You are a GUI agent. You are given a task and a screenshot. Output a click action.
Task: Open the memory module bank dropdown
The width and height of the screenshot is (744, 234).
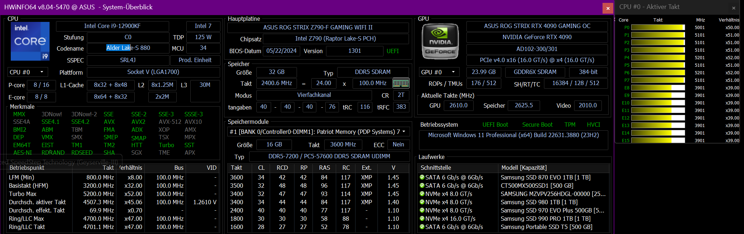(x=318, y=132)
